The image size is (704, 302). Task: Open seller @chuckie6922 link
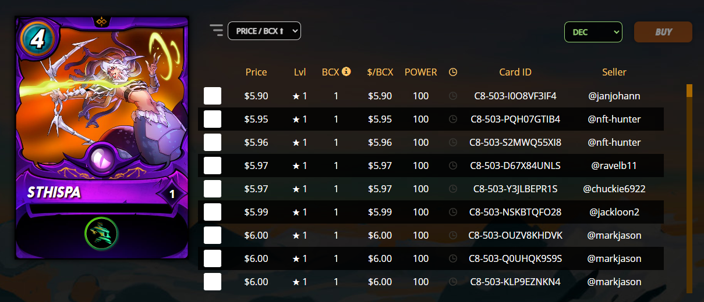tap(614, 189)
